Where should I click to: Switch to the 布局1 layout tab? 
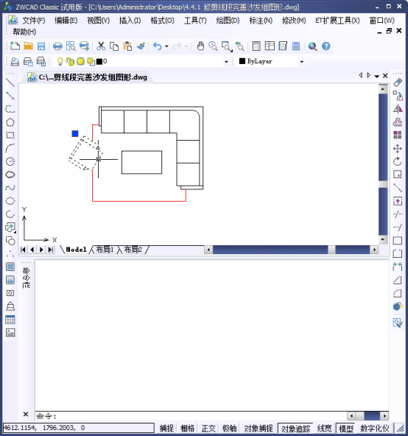point(105,250)
